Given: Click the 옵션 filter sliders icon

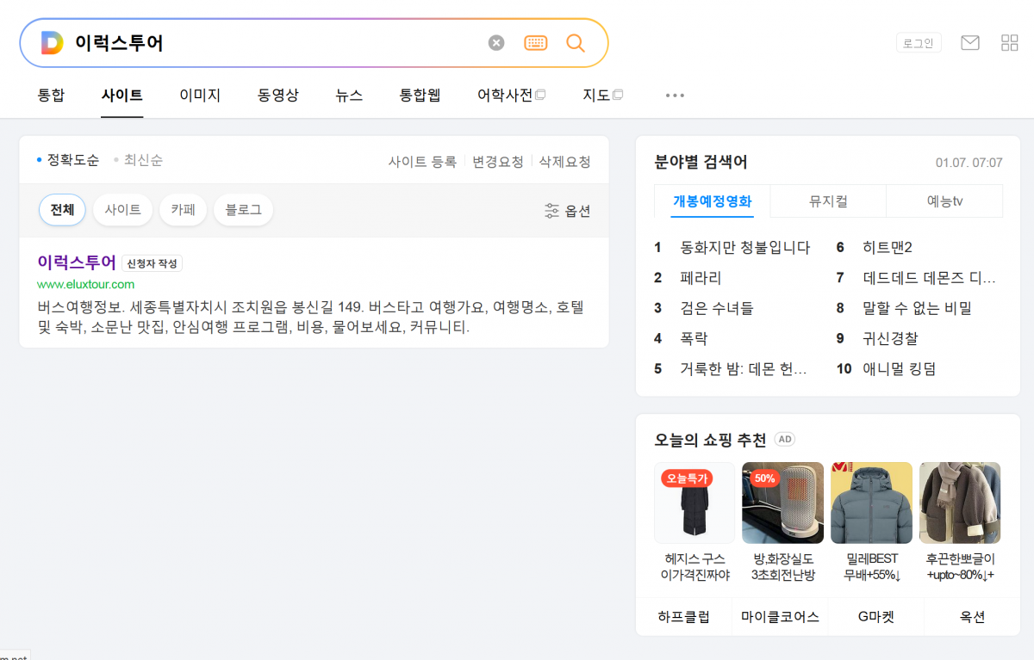Looking at the screenshot, I should click(x=552, y=211).
